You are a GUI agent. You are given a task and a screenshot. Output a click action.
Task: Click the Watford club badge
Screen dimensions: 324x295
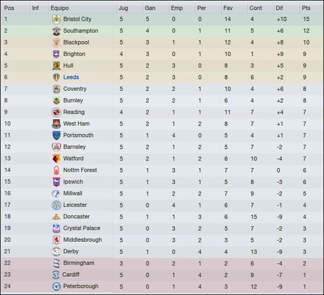56,159
